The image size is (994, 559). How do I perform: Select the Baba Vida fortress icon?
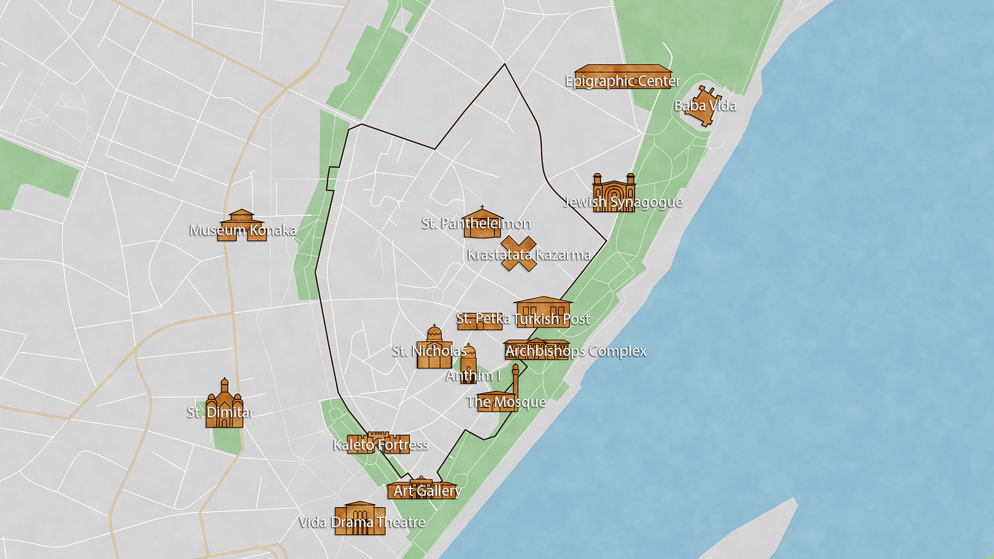(x=704, y=106)
